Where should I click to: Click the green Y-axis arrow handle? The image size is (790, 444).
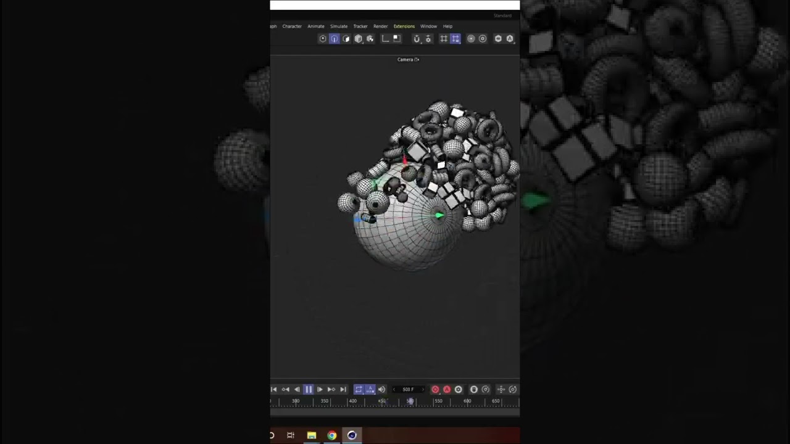pos(439,215)
